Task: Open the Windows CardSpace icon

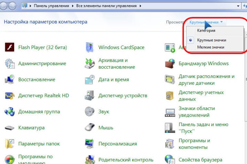Action: click(90, 47)
